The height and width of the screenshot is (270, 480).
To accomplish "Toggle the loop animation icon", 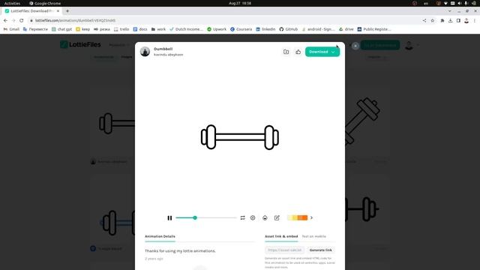I will click(242, 218).
